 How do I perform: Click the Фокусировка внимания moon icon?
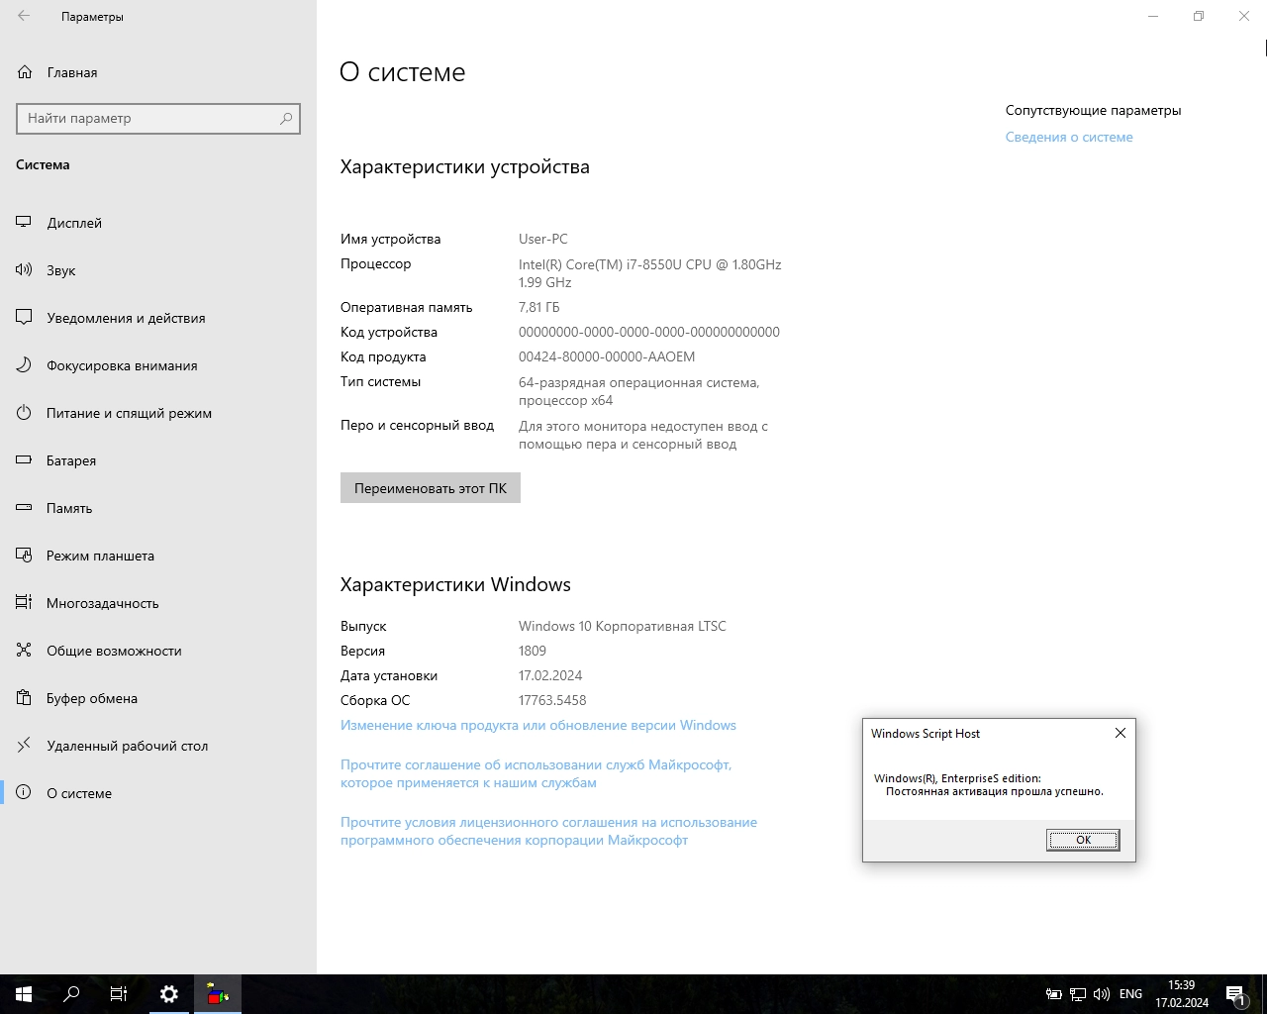pyautogui.click(x=24, y=365)
